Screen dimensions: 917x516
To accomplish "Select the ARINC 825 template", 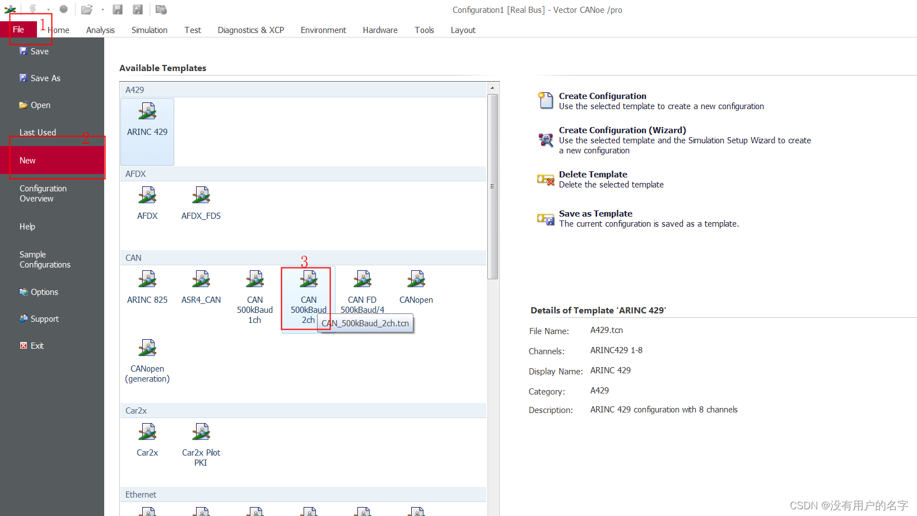I will point(147,287).
